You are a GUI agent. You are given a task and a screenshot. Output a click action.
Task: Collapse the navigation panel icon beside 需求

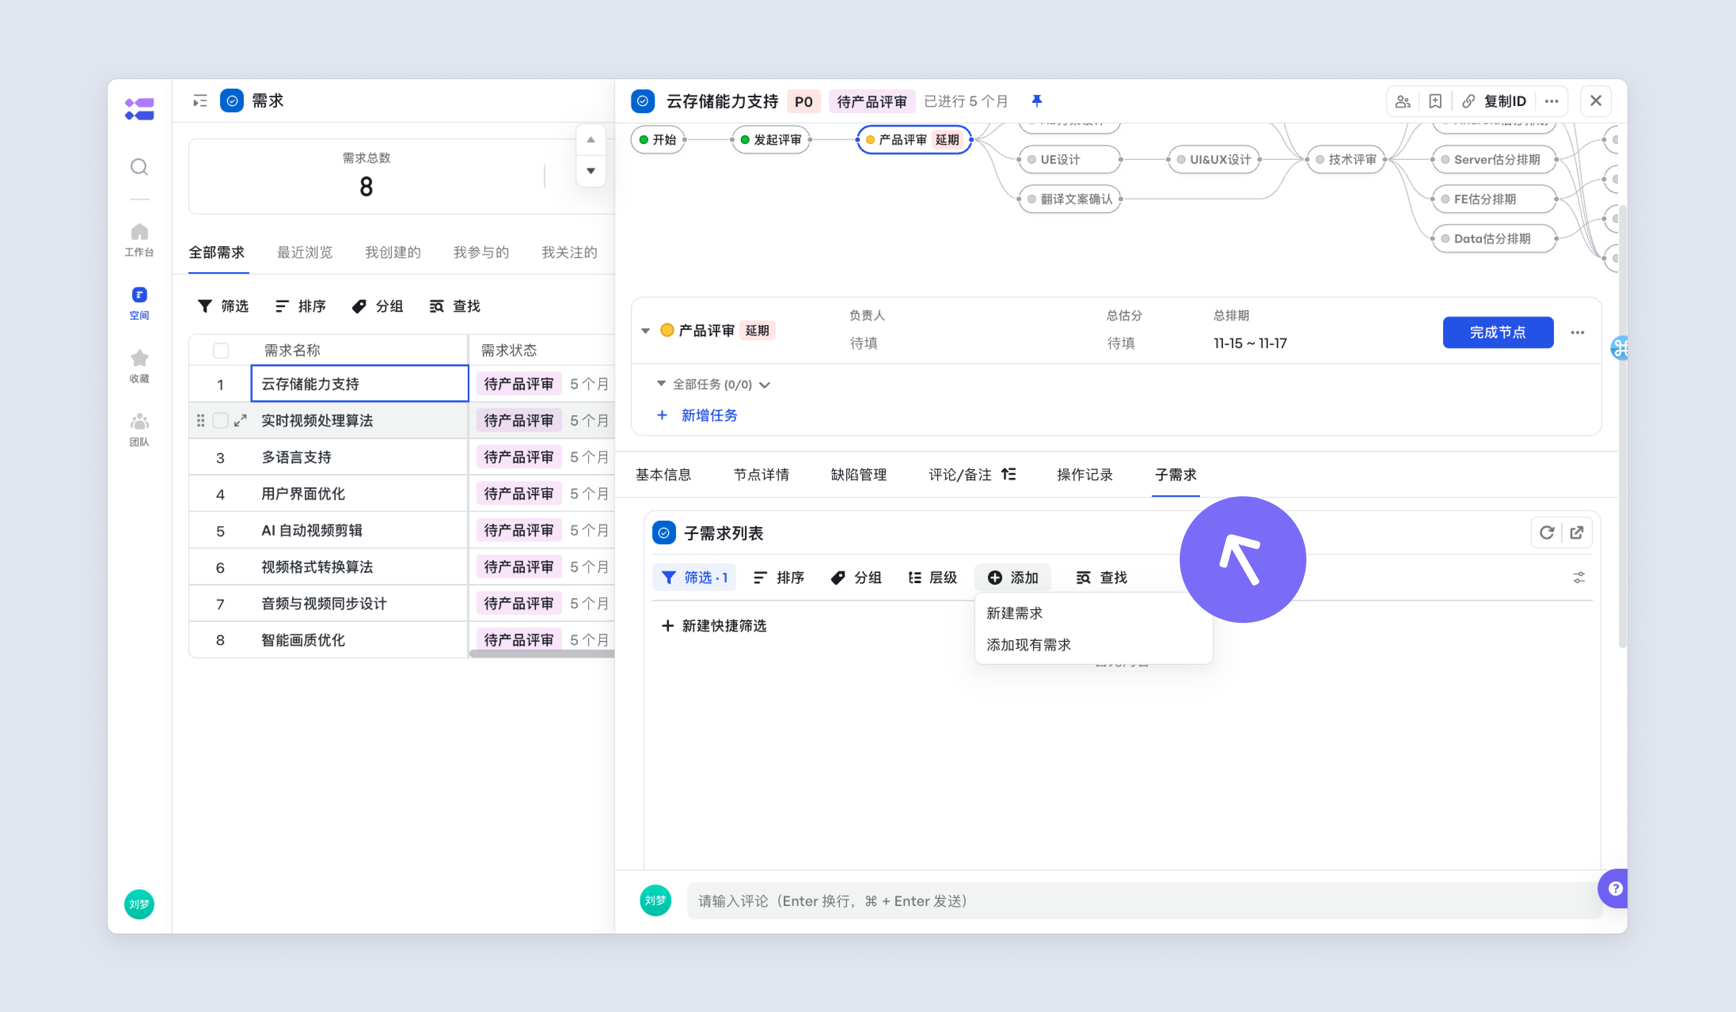point(200,101)
